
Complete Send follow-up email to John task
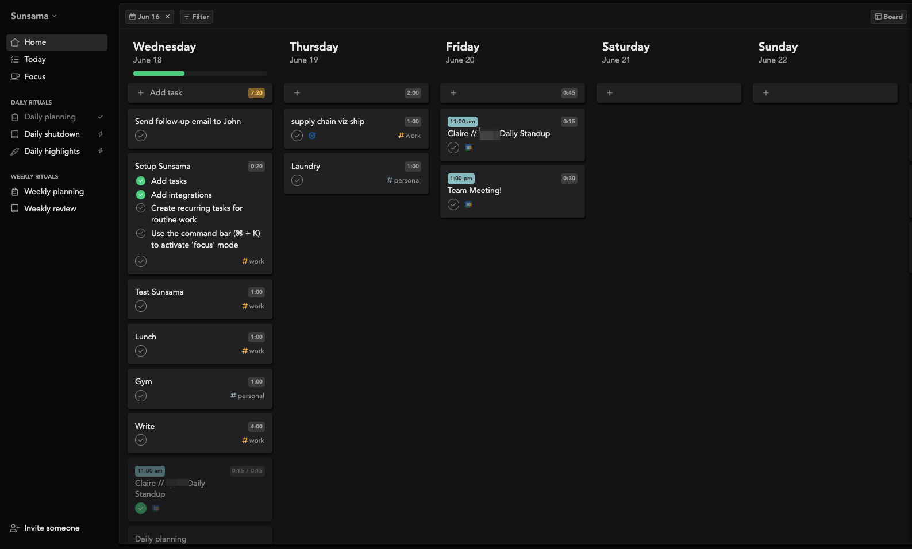[x=141, y=136]
